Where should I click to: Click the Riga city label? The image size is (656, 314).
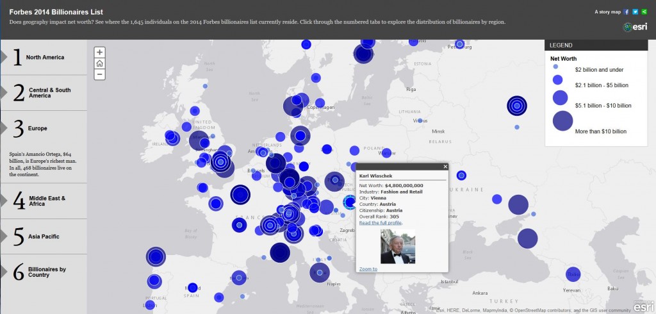pyautogui.click(x=411, y=89)
